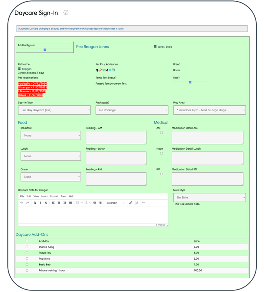Decrease indent in the note editor
The height and width of the screenshot is (292, 264).
pos(94,203)
